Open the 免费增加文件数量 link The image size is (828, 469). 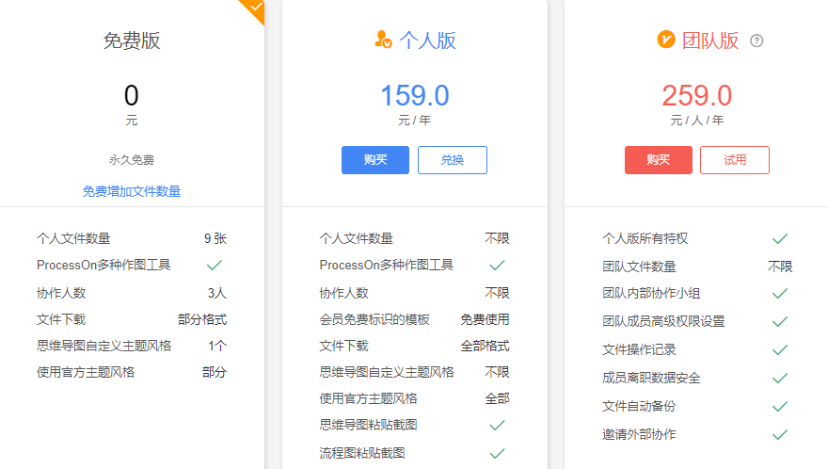[132, 191]
